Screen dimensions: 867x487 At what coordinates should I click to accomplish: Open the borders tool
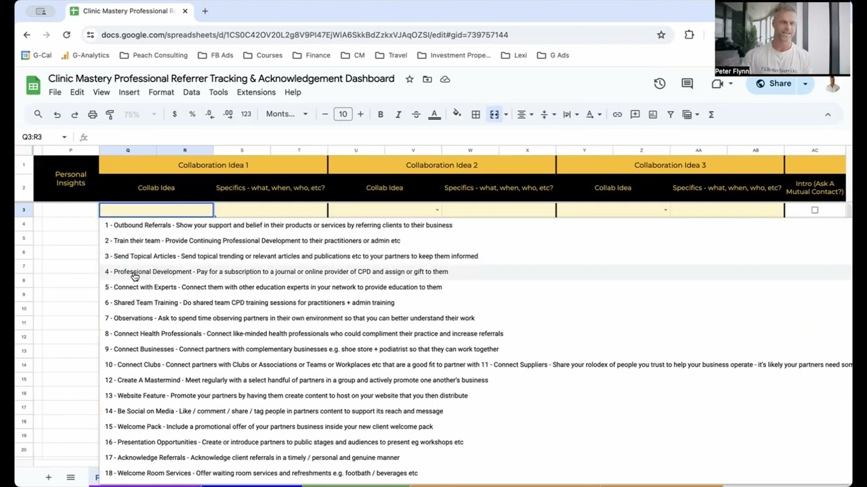[x=476, y=114]
